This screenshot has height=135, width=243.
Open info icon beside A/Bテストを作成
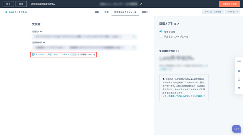click(x=26, y=12)
